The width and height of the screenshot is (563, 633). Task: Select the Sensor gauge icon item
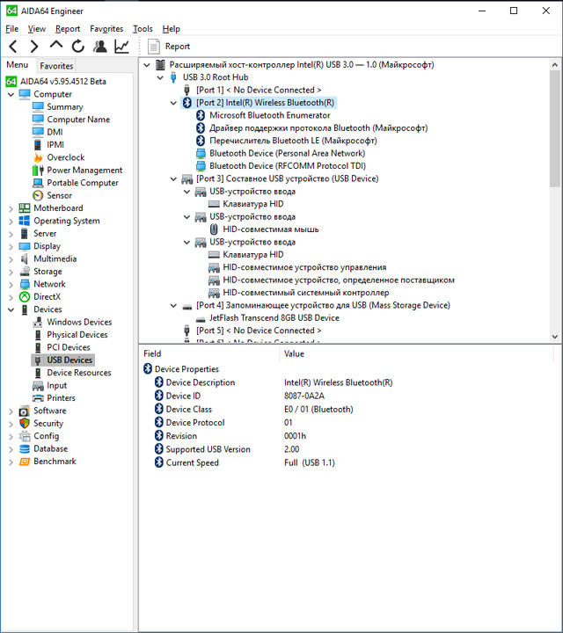[38, 195]
